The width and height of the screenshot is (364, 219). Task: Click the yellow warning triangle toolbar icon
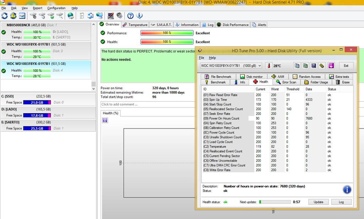click(x=13, y=16)
